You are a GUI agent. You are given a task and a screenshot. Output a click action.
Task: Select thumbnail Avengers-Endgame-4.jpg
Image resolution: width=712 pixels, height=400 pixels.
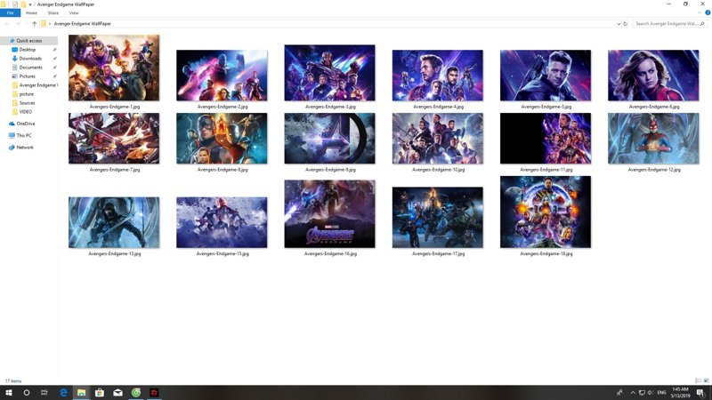[438, 76]
